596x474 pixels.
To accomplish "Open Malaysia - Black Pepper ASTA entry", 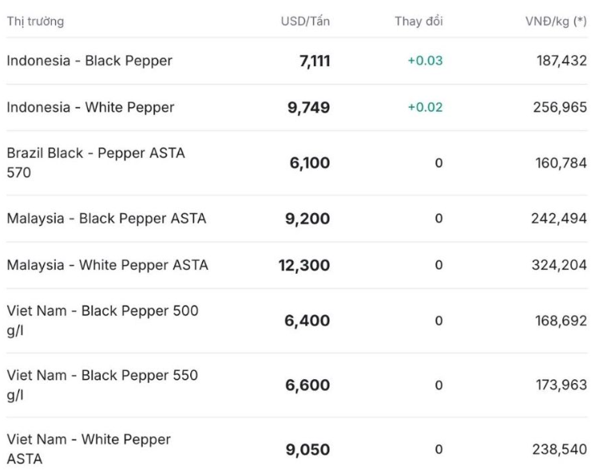I will [106, 218].
